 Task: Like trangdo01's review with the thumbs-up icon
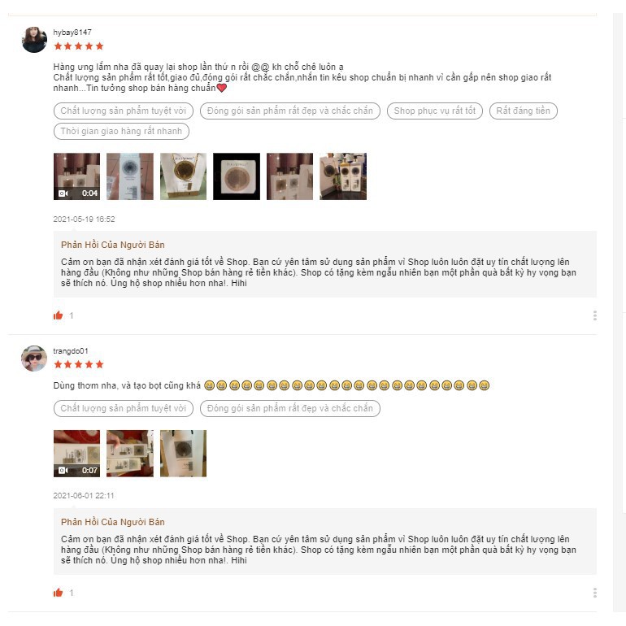(58, 593)
